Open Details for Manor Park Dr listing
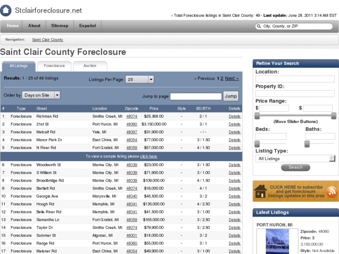 [235, 140]
